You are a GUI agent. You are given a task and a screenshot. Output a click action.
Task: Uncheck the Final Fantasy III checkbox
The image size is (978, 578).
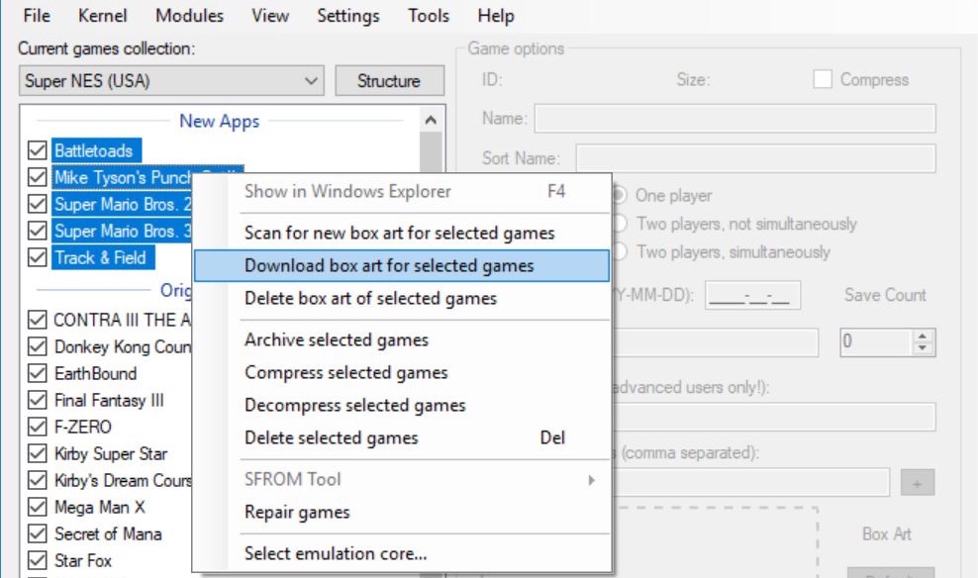(x=38, y=400)
